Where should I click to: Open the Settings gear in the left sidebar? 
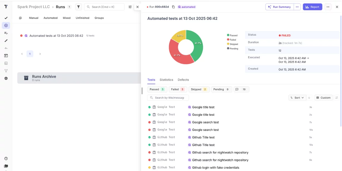coord(6,78)
